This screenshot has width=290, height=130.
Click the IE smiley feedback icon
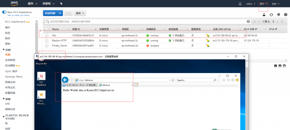(237, 80)
